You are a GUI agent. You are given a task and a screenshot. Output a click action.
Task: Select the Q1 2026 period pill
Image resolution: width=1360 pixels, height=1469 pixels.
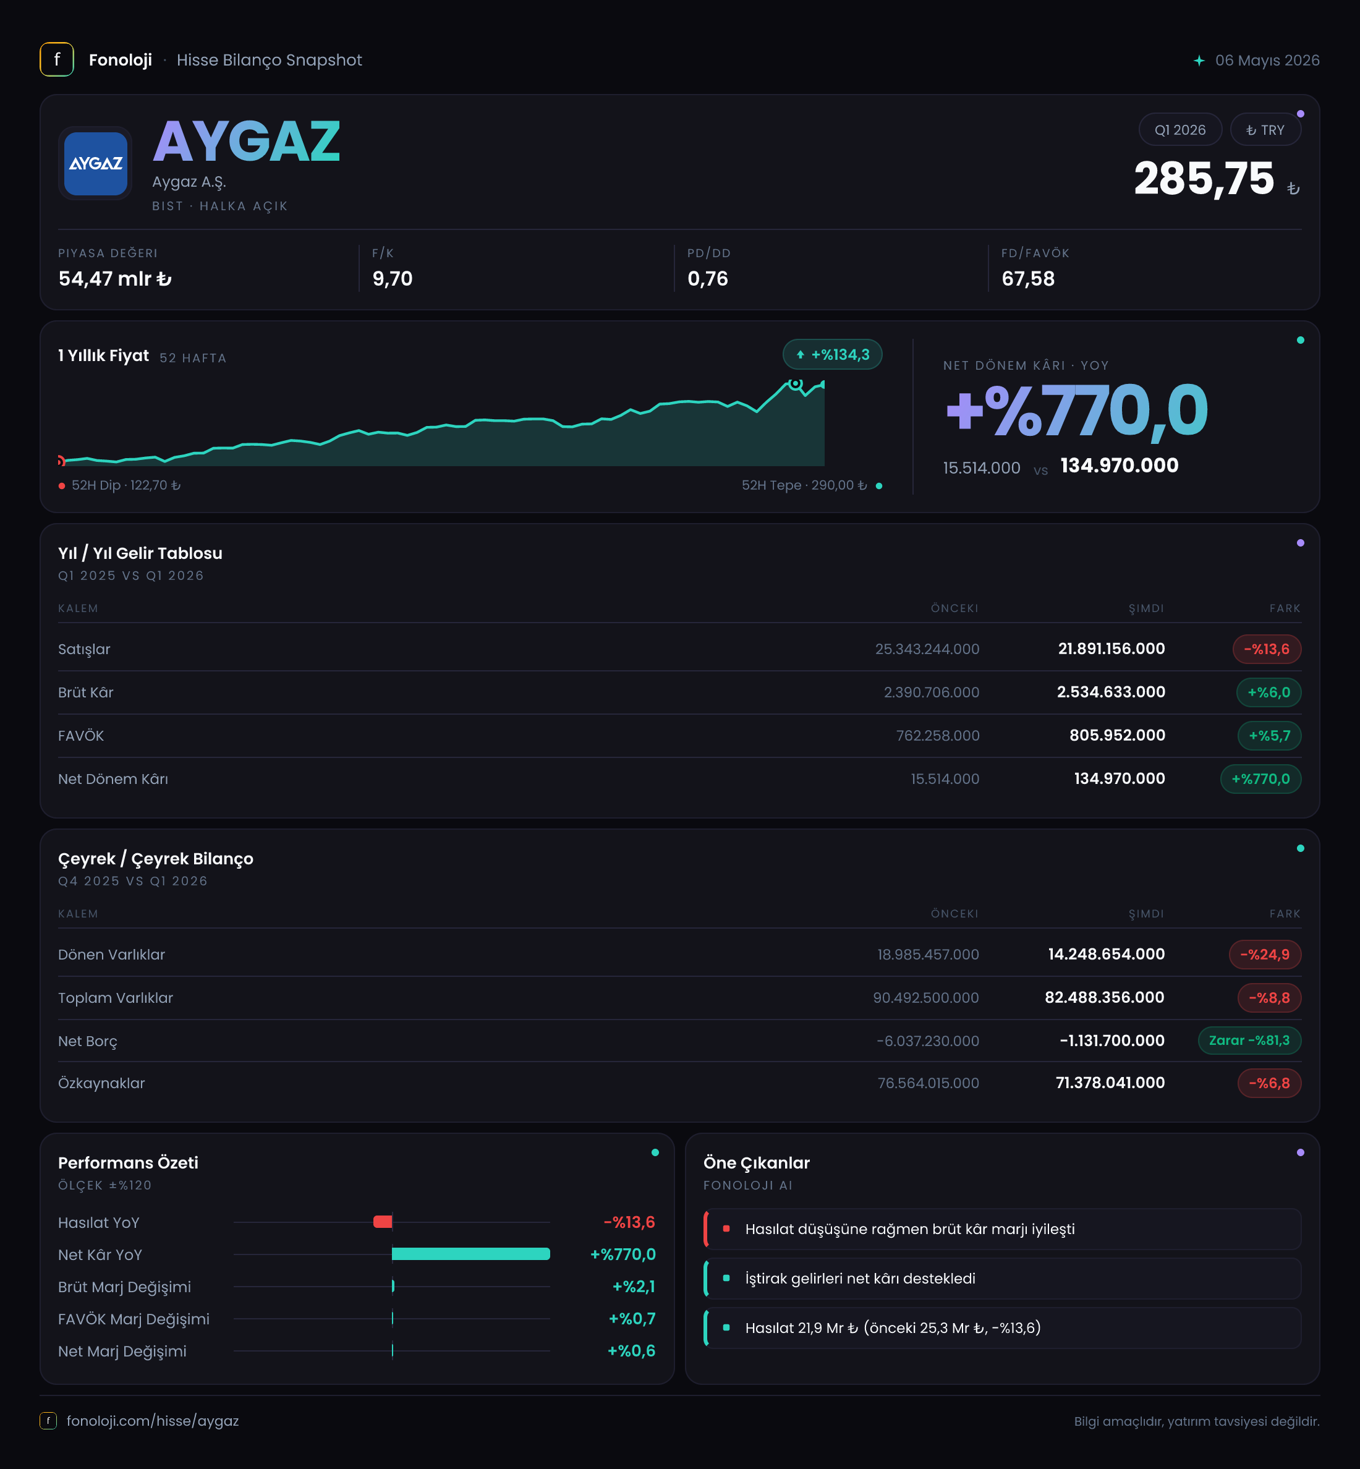(1179, 130)
